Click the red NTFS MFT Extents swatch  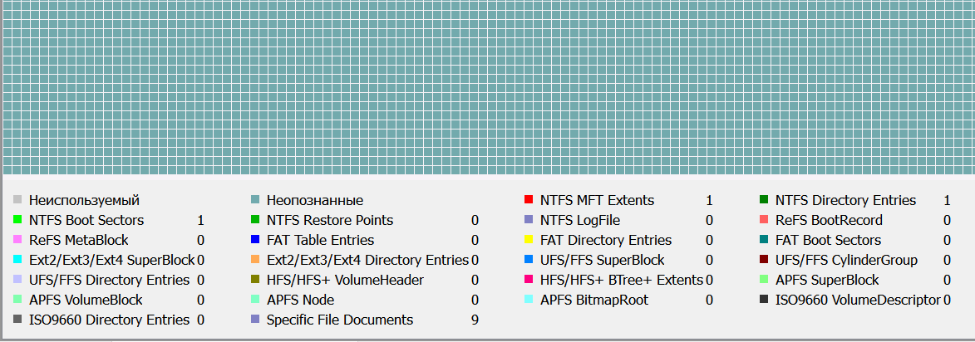[529, 200]
